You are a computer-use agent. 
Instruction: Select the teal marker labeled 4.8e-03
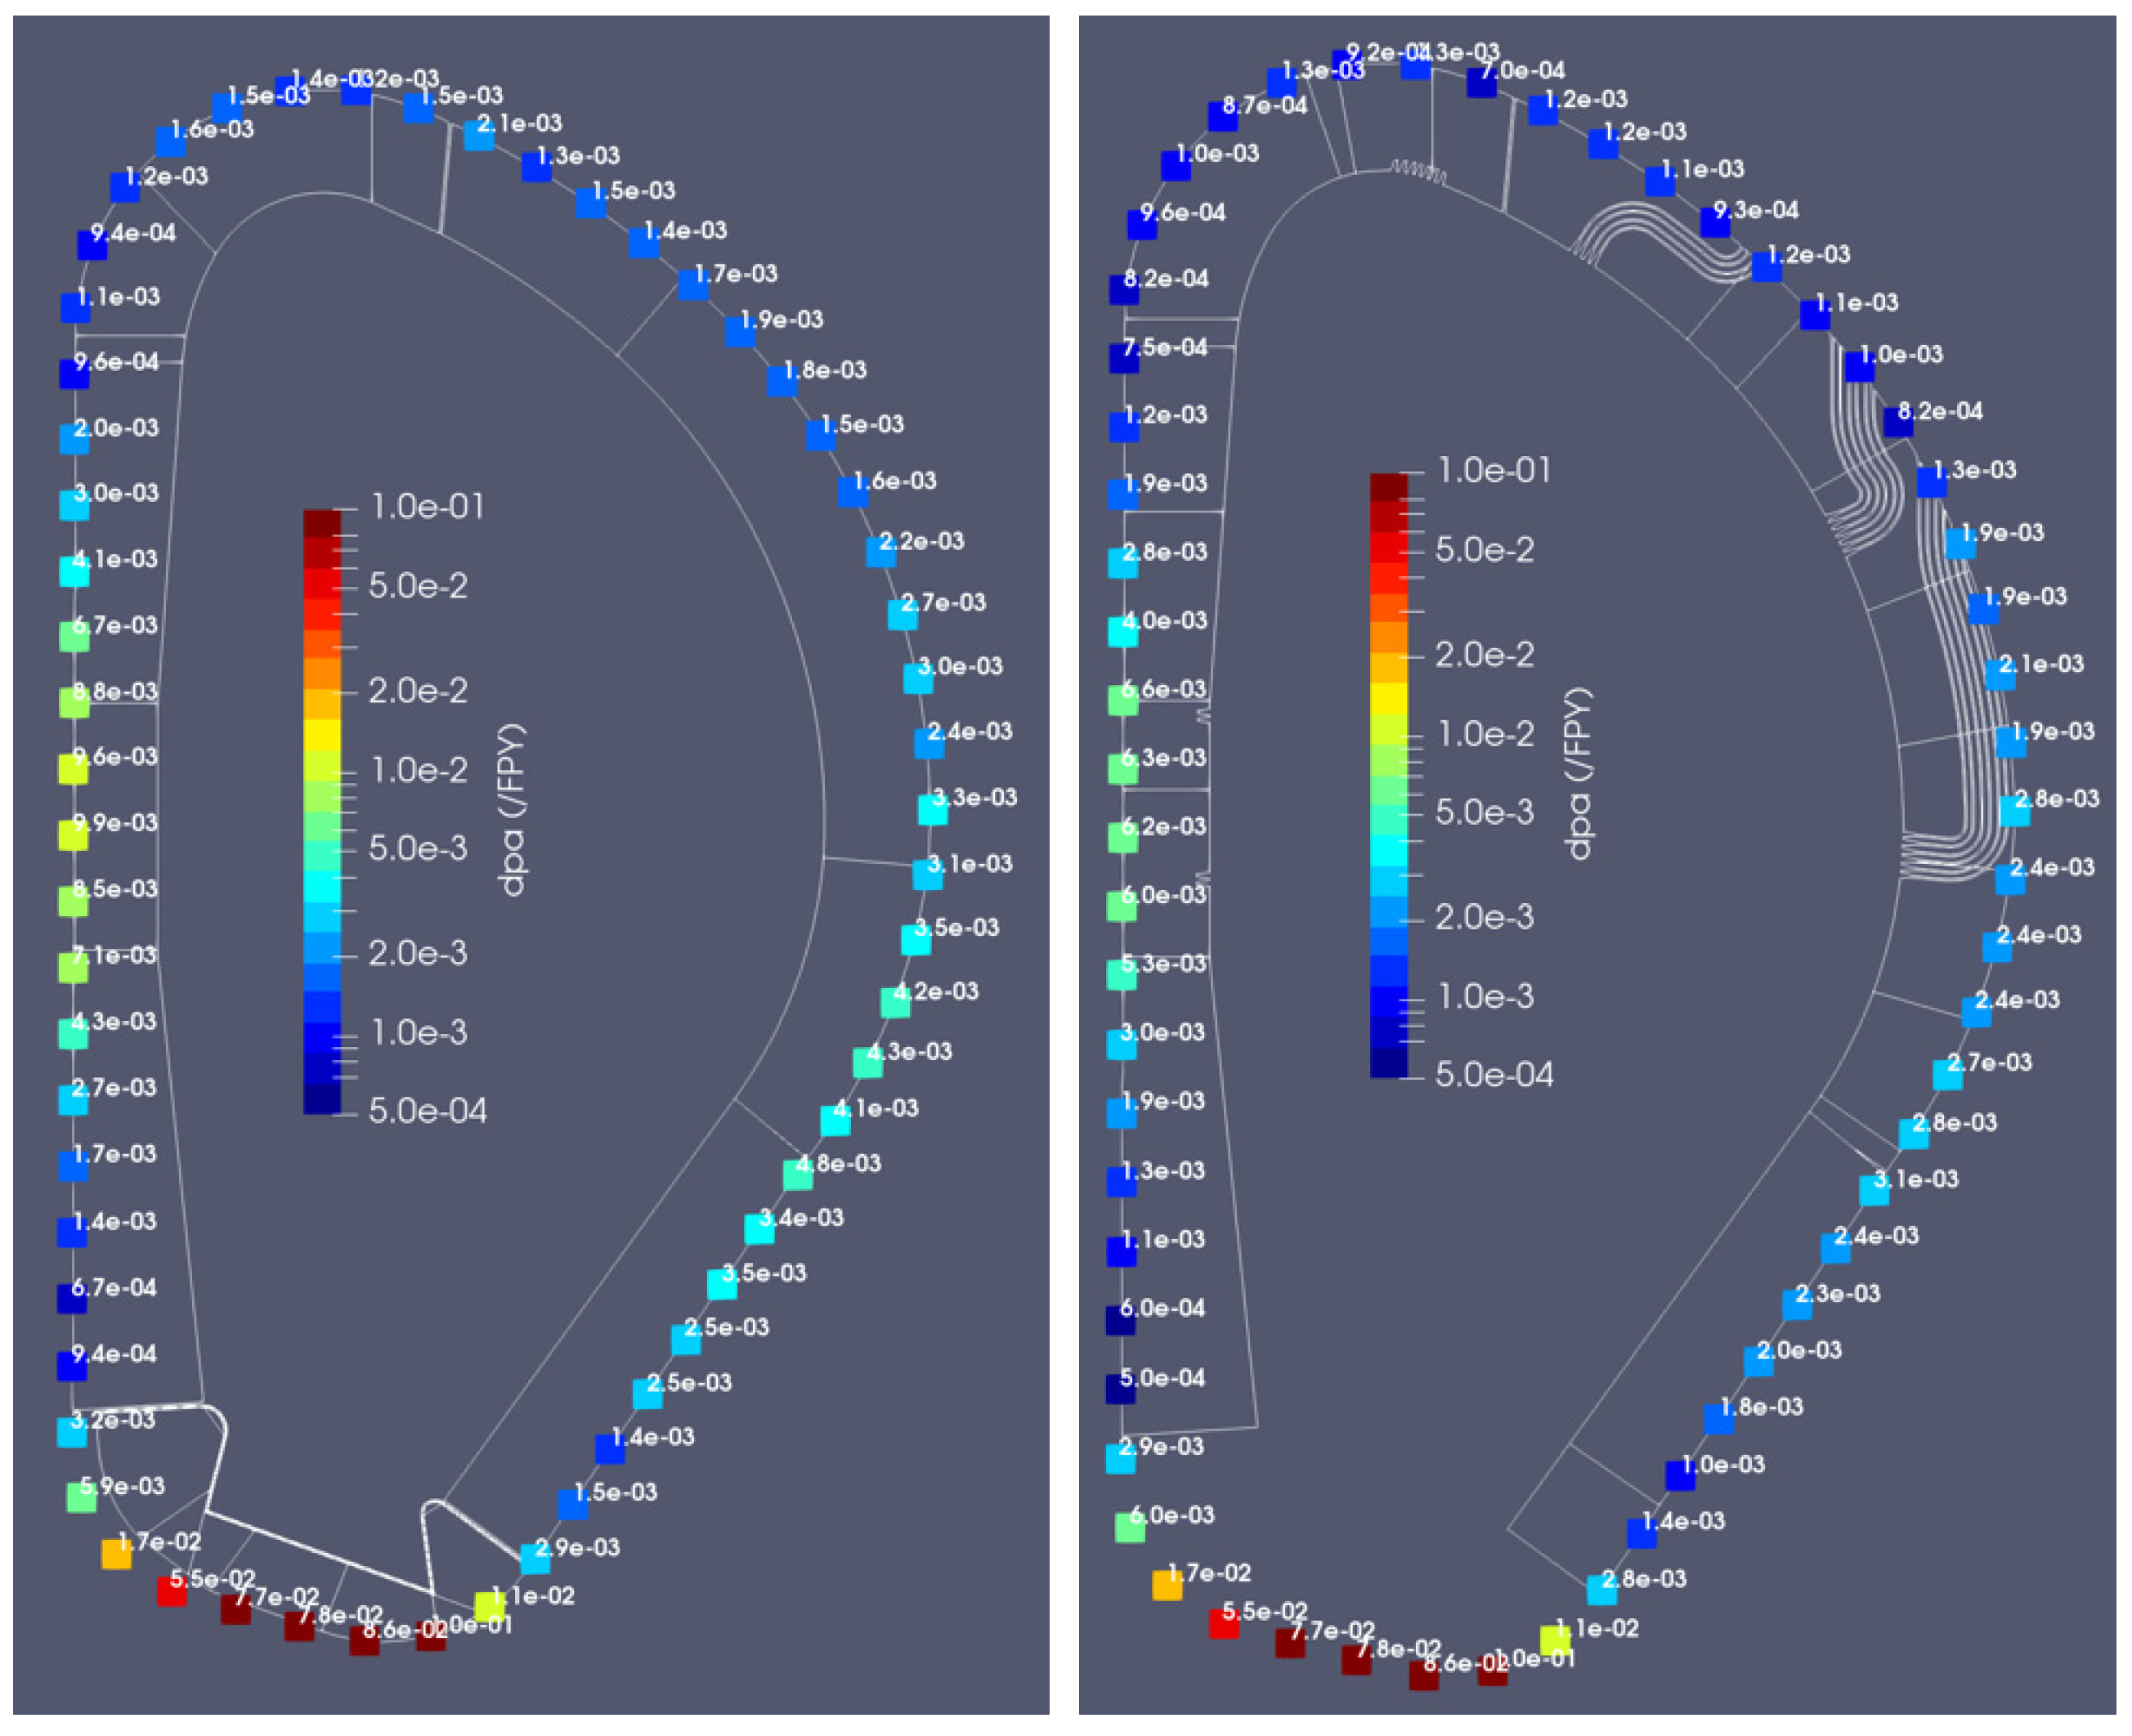coord(798,1175)
